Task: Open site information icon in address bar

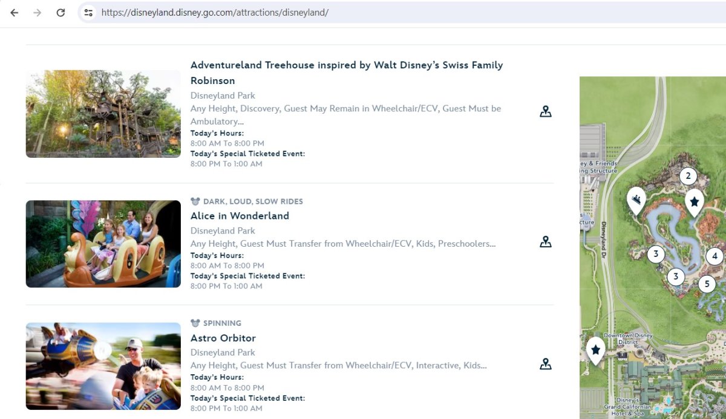Action: coord(88,13)
